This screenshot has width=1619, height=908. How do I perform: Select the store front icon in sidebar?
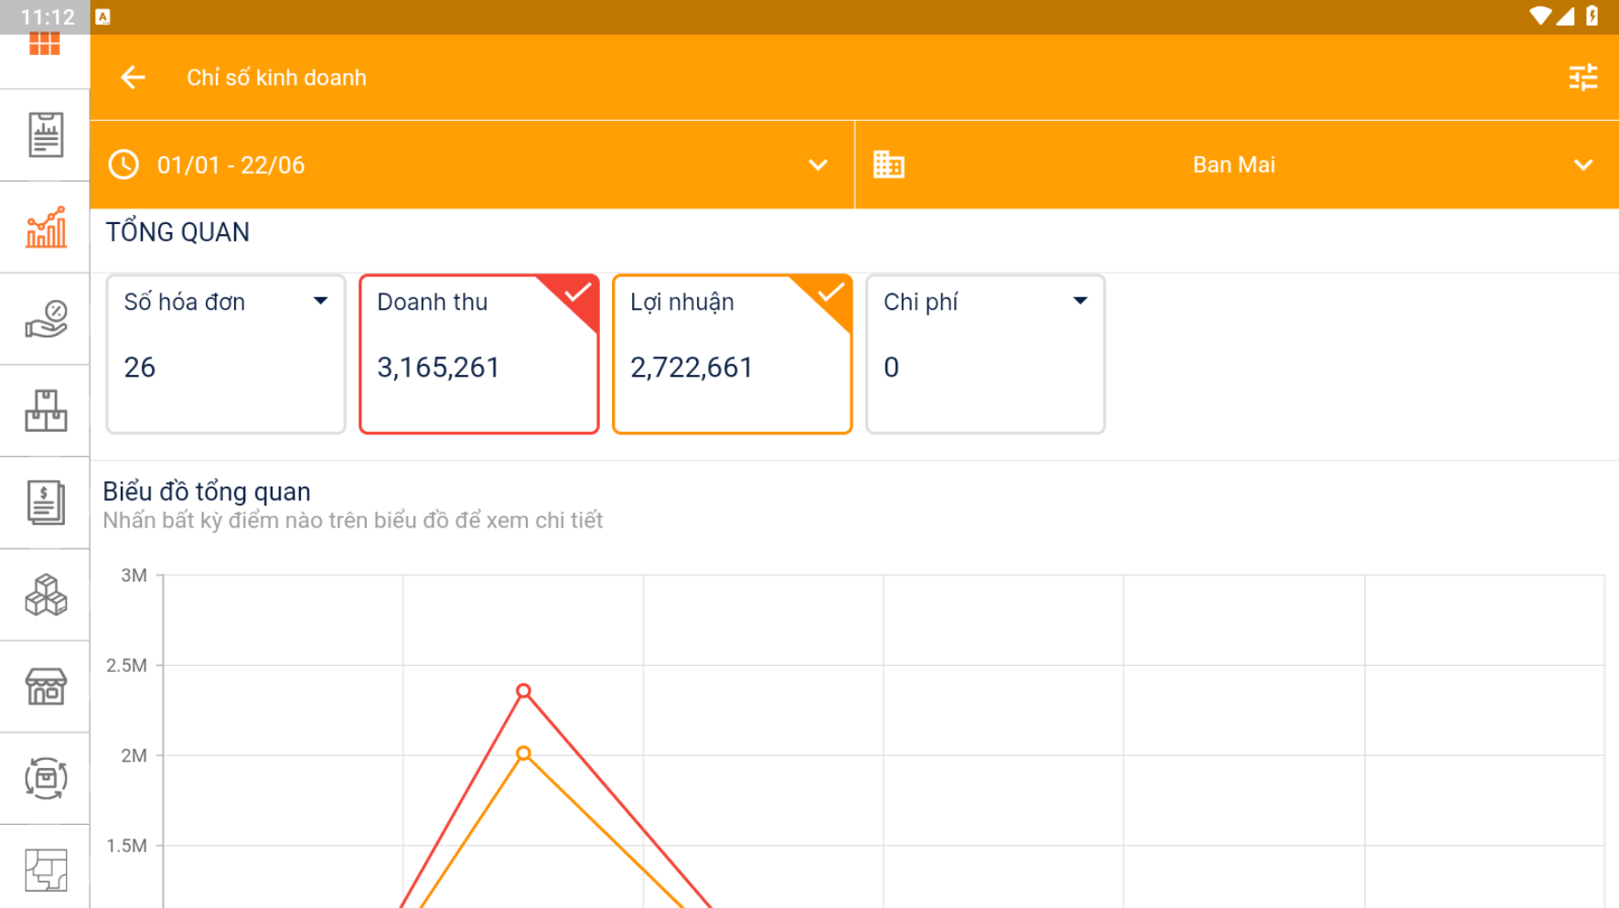pyautogui.click(x=45, y=687)
